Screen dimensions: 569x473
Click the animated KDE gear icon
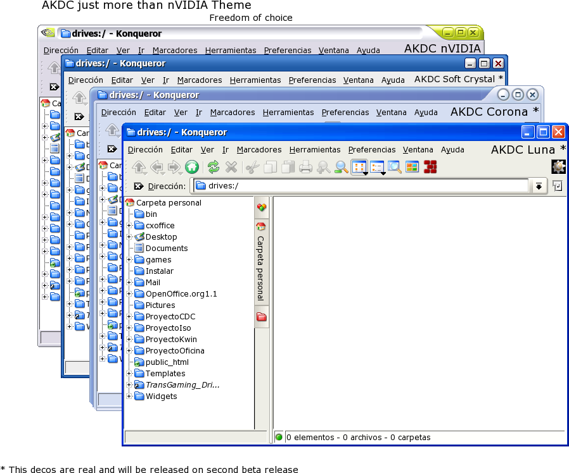[x=558, y=166]
